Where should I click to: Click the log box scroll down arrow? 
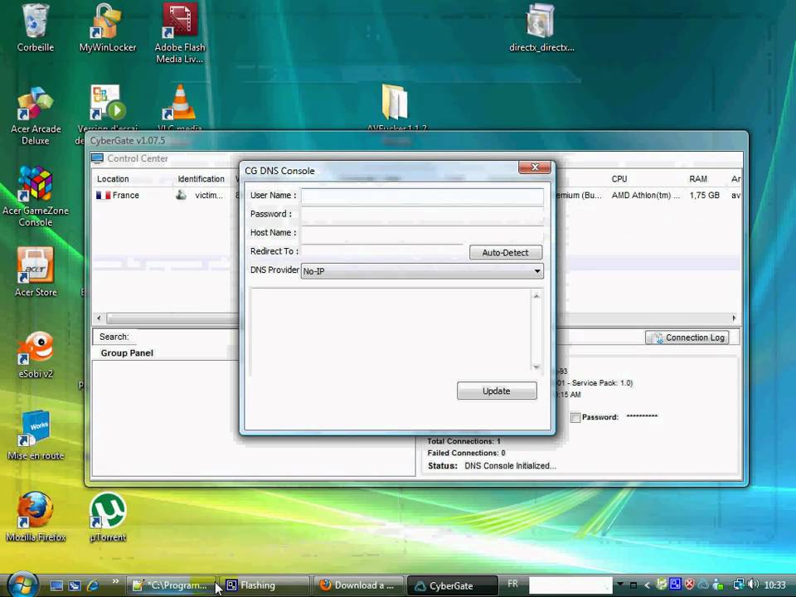click(x=536, y=366)
